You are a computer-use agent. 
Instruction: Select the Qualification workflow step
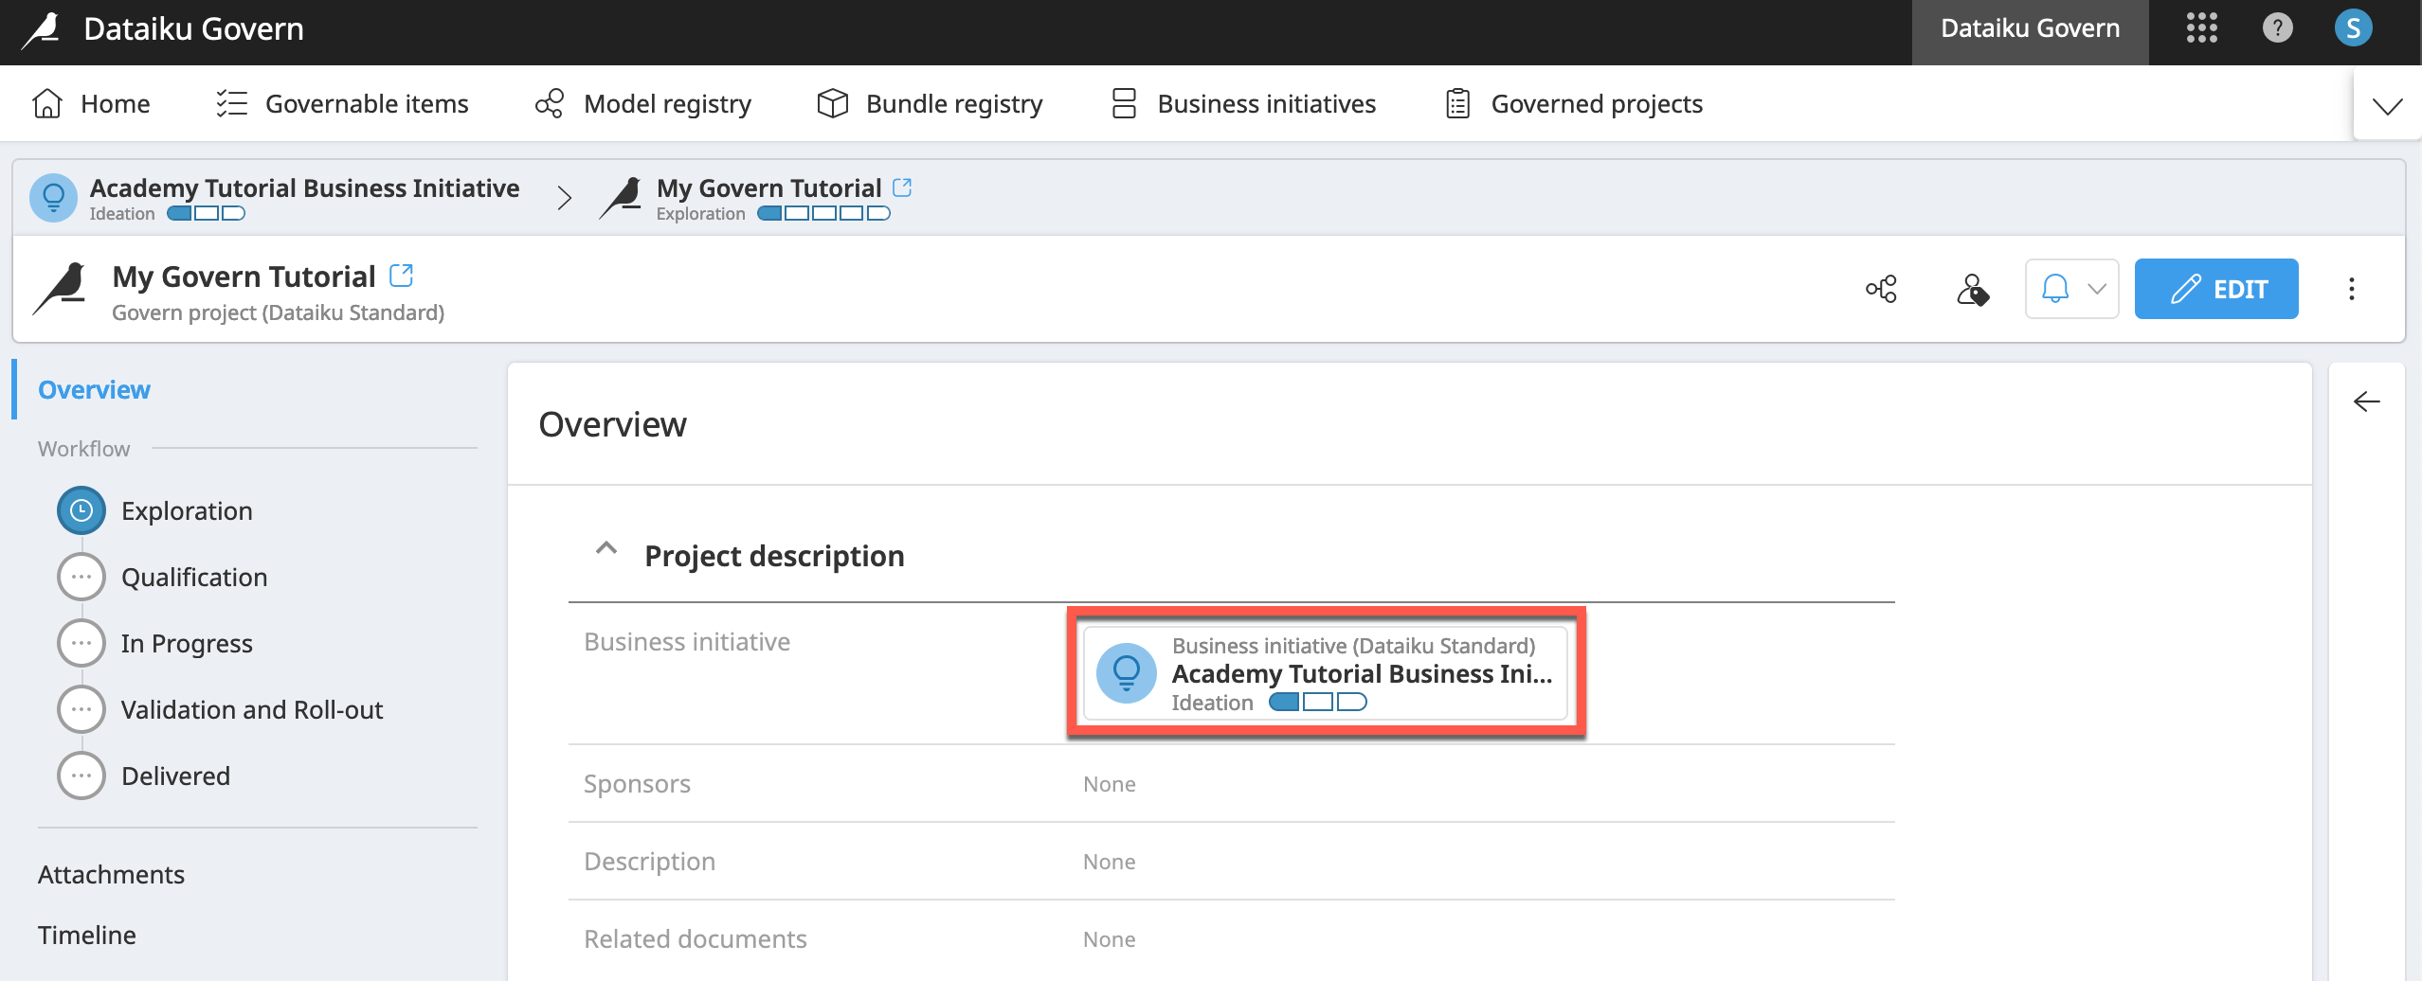point(194,577)
